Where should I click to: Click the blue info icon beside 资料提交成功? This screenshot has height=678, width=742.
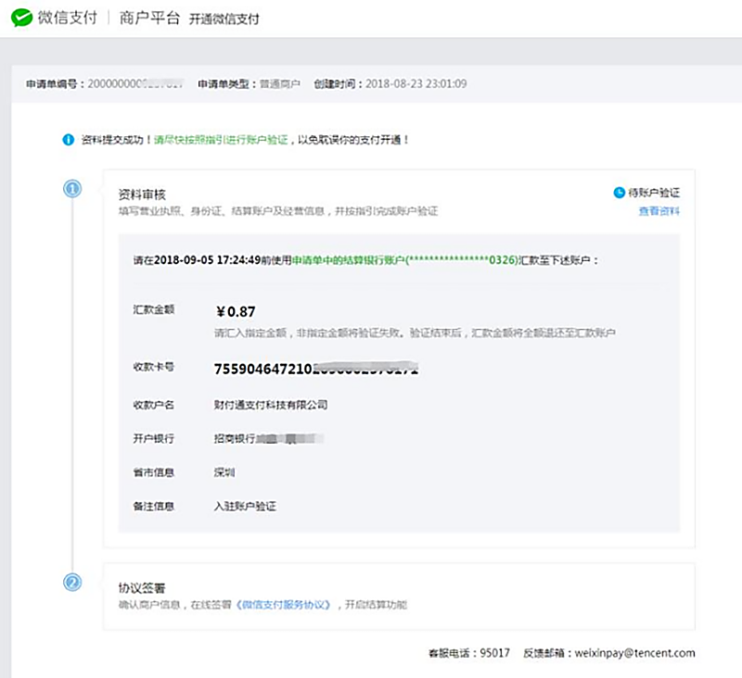[68, 140]
